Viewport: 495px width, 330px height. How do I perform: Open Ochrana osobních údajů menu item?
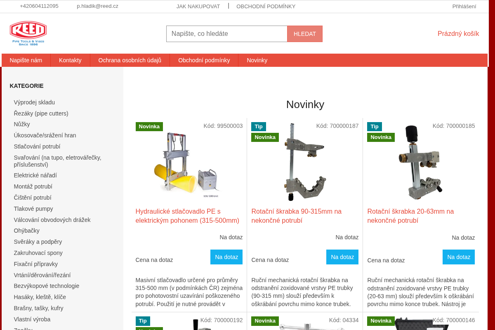click(130, 60)
